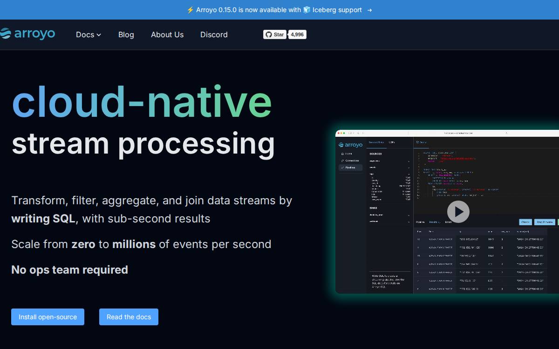Open the Discord link in the navbar
Viewport: 559px width, 349px height.
coord(214,34)
